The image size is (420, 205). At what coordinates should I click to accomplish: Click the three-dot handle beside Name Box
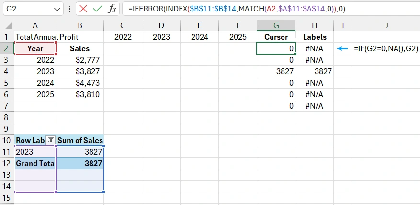tap(70, 9)
